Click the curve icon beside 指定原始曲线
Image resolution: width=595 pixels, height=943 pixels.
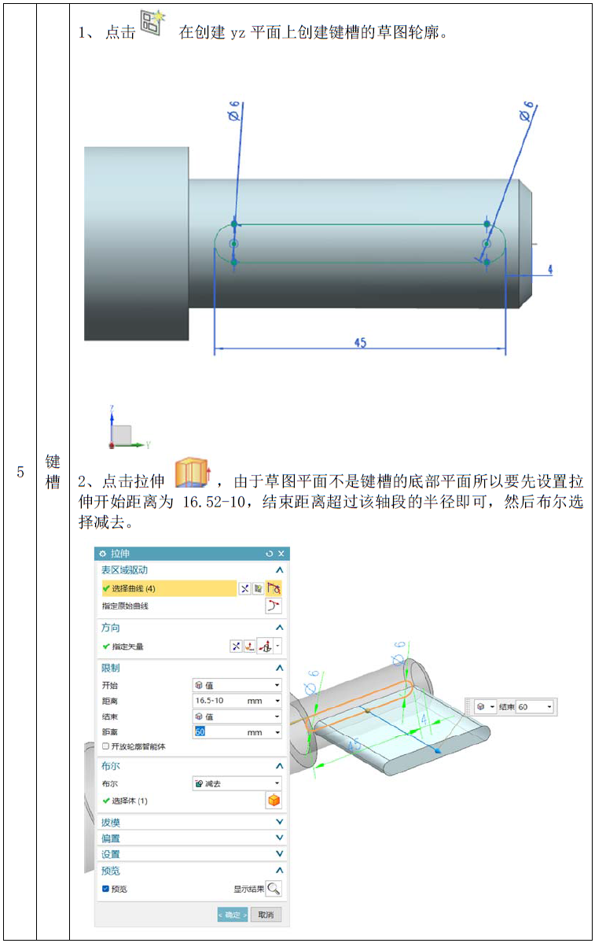pos(274,606)
